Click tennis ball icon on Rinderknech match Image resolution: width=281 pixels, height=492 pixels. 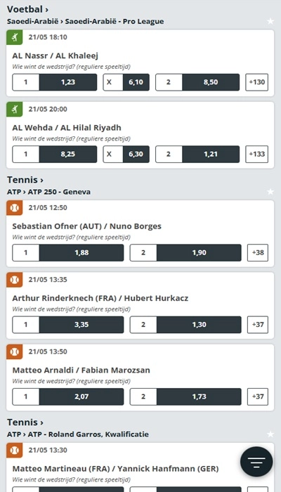(x=15, y=280)
